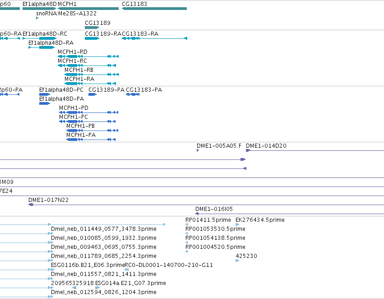This screenshot has width=384, height=299.
Task: Open Dmel_neb_010085_0599_1932.3prime label
Action: pos(104,238)
